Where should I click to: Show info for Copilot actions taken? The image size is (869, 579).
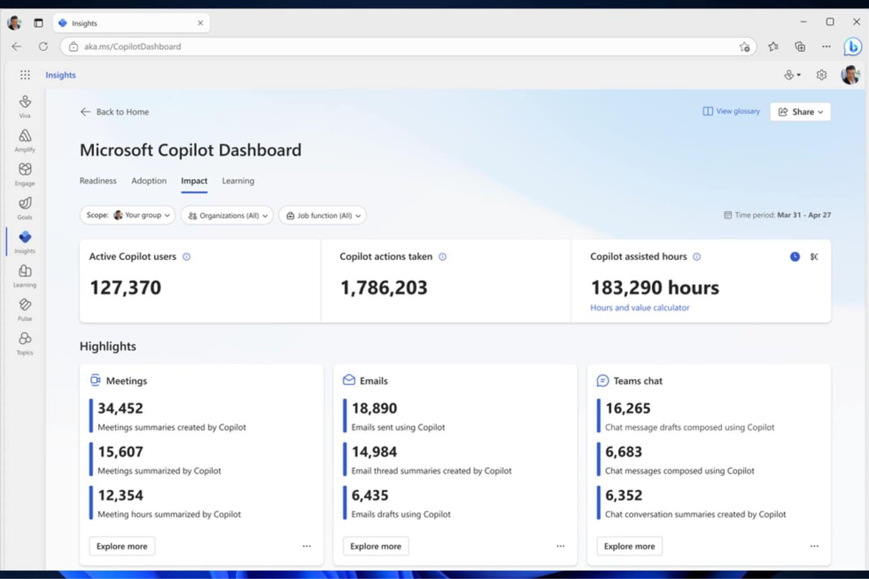[x=442, y=257]
